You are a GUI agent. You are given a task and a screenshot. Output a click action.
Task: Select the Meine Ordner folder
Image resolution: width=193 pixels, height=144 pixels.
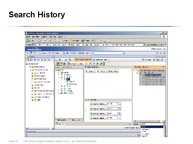click(x=39, y=67)
